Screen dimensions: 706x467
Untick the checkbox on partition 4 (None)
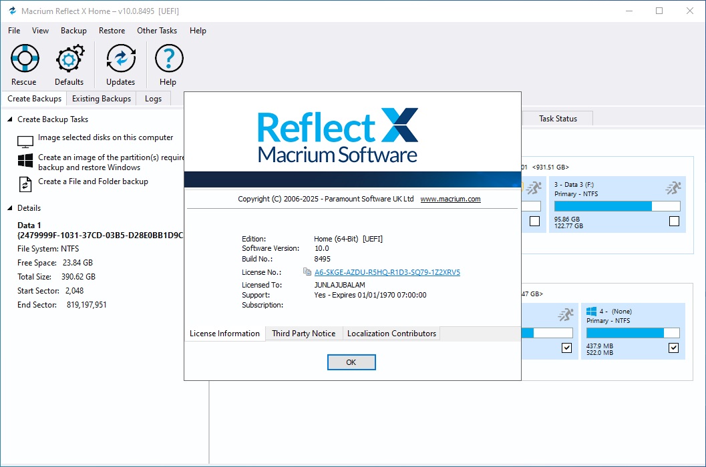(x=673, y=348)
